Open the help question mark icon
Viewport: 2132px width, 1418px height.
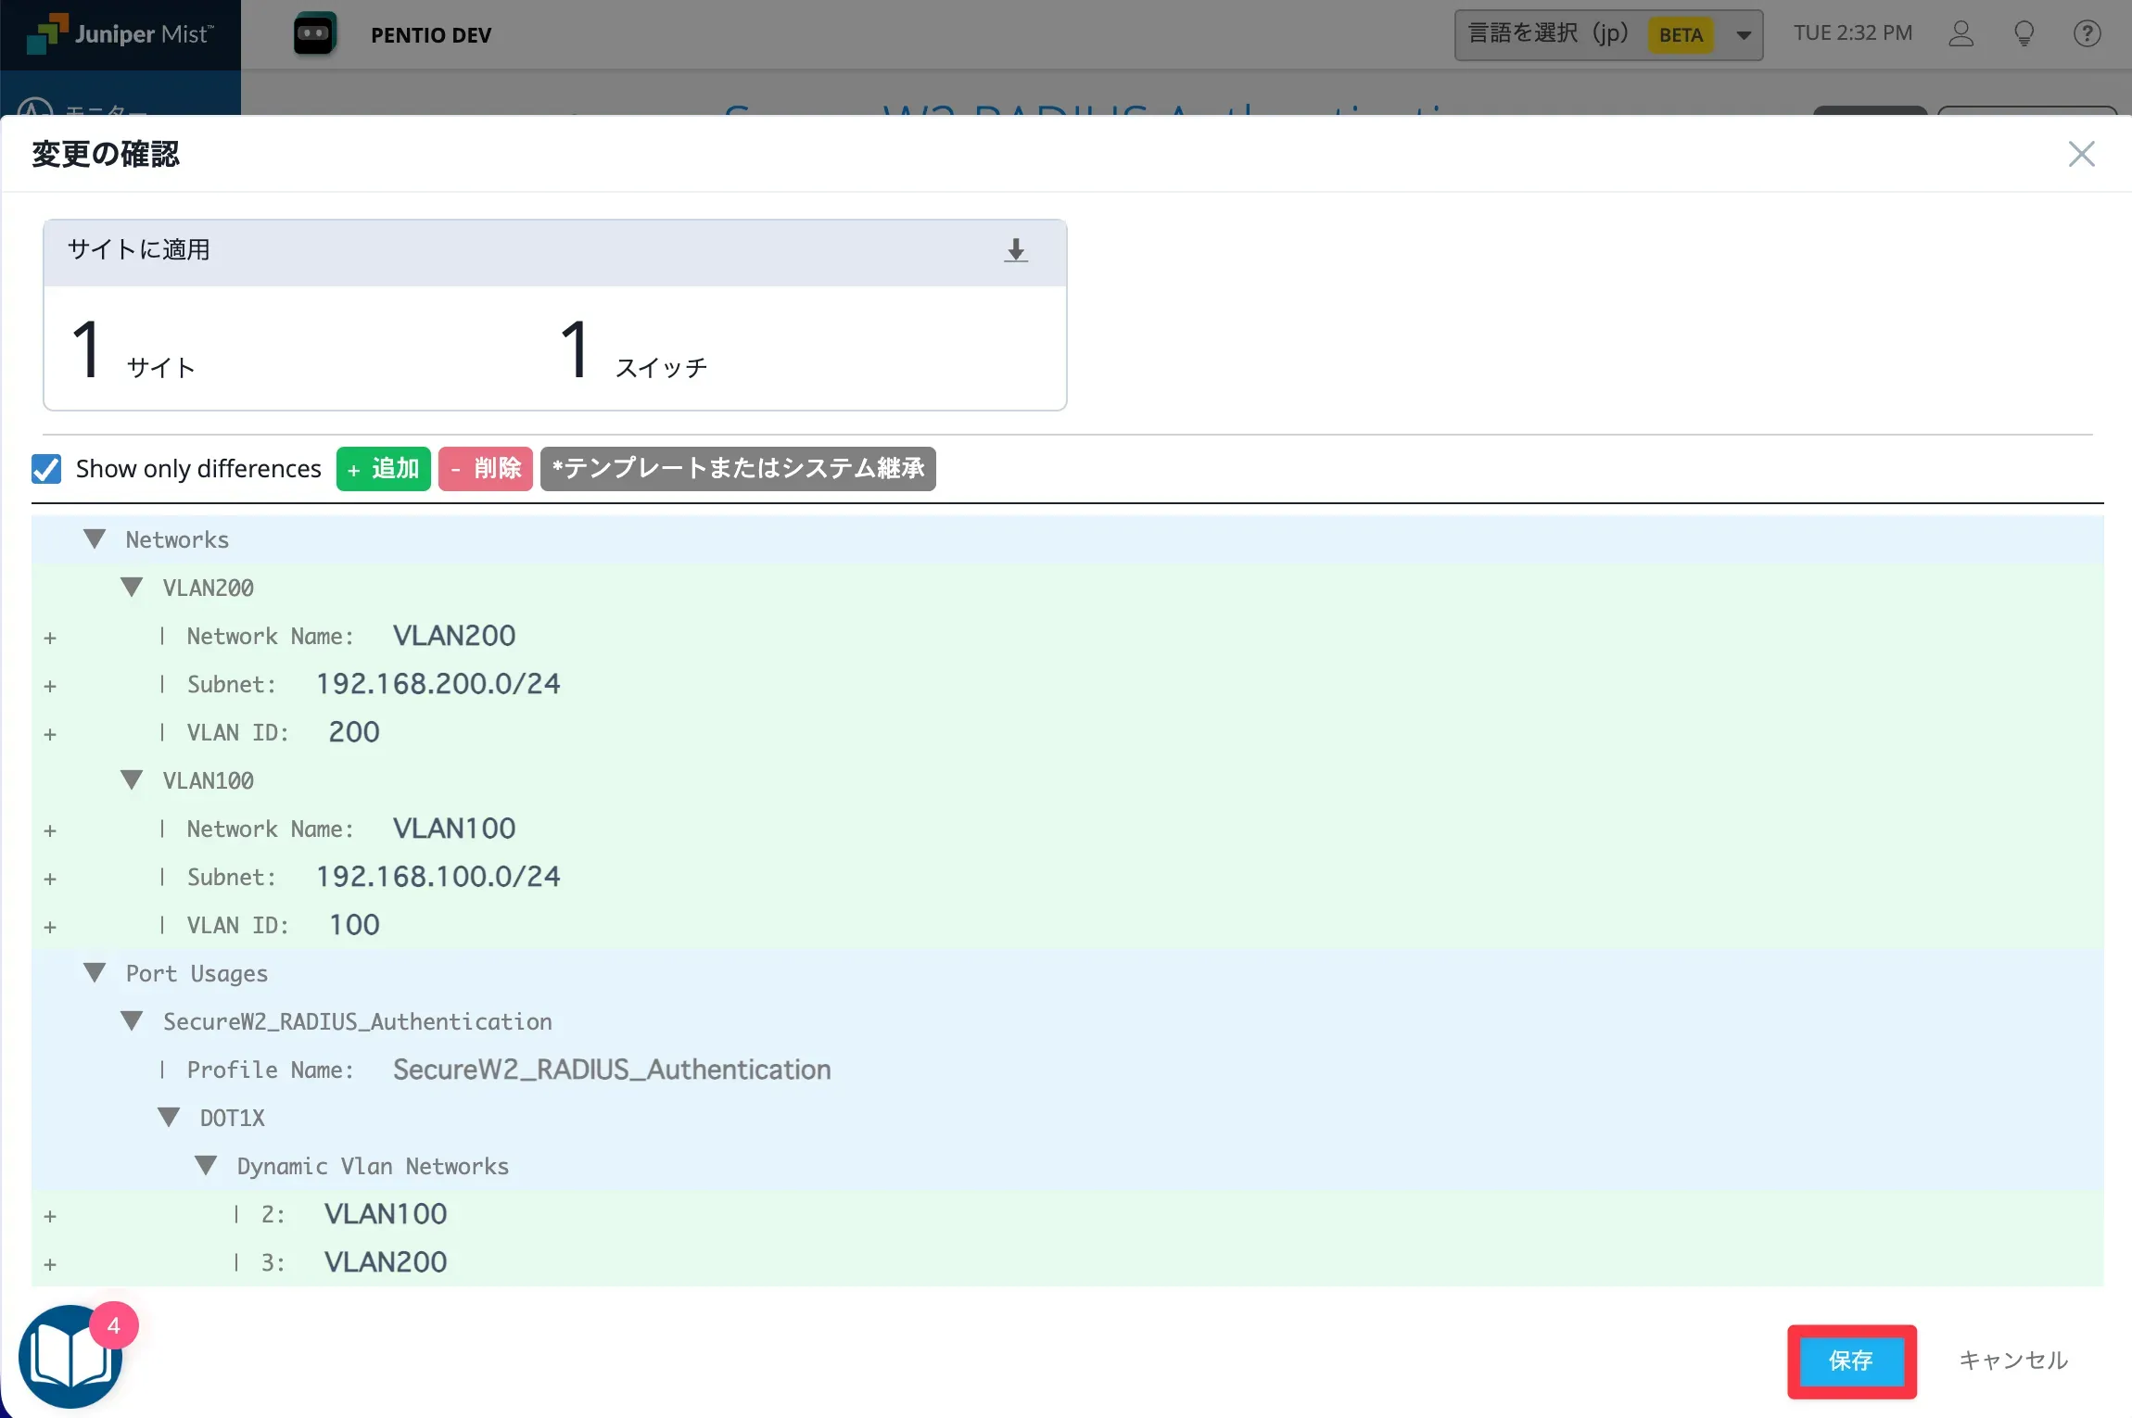click(x=2087, y=34)
